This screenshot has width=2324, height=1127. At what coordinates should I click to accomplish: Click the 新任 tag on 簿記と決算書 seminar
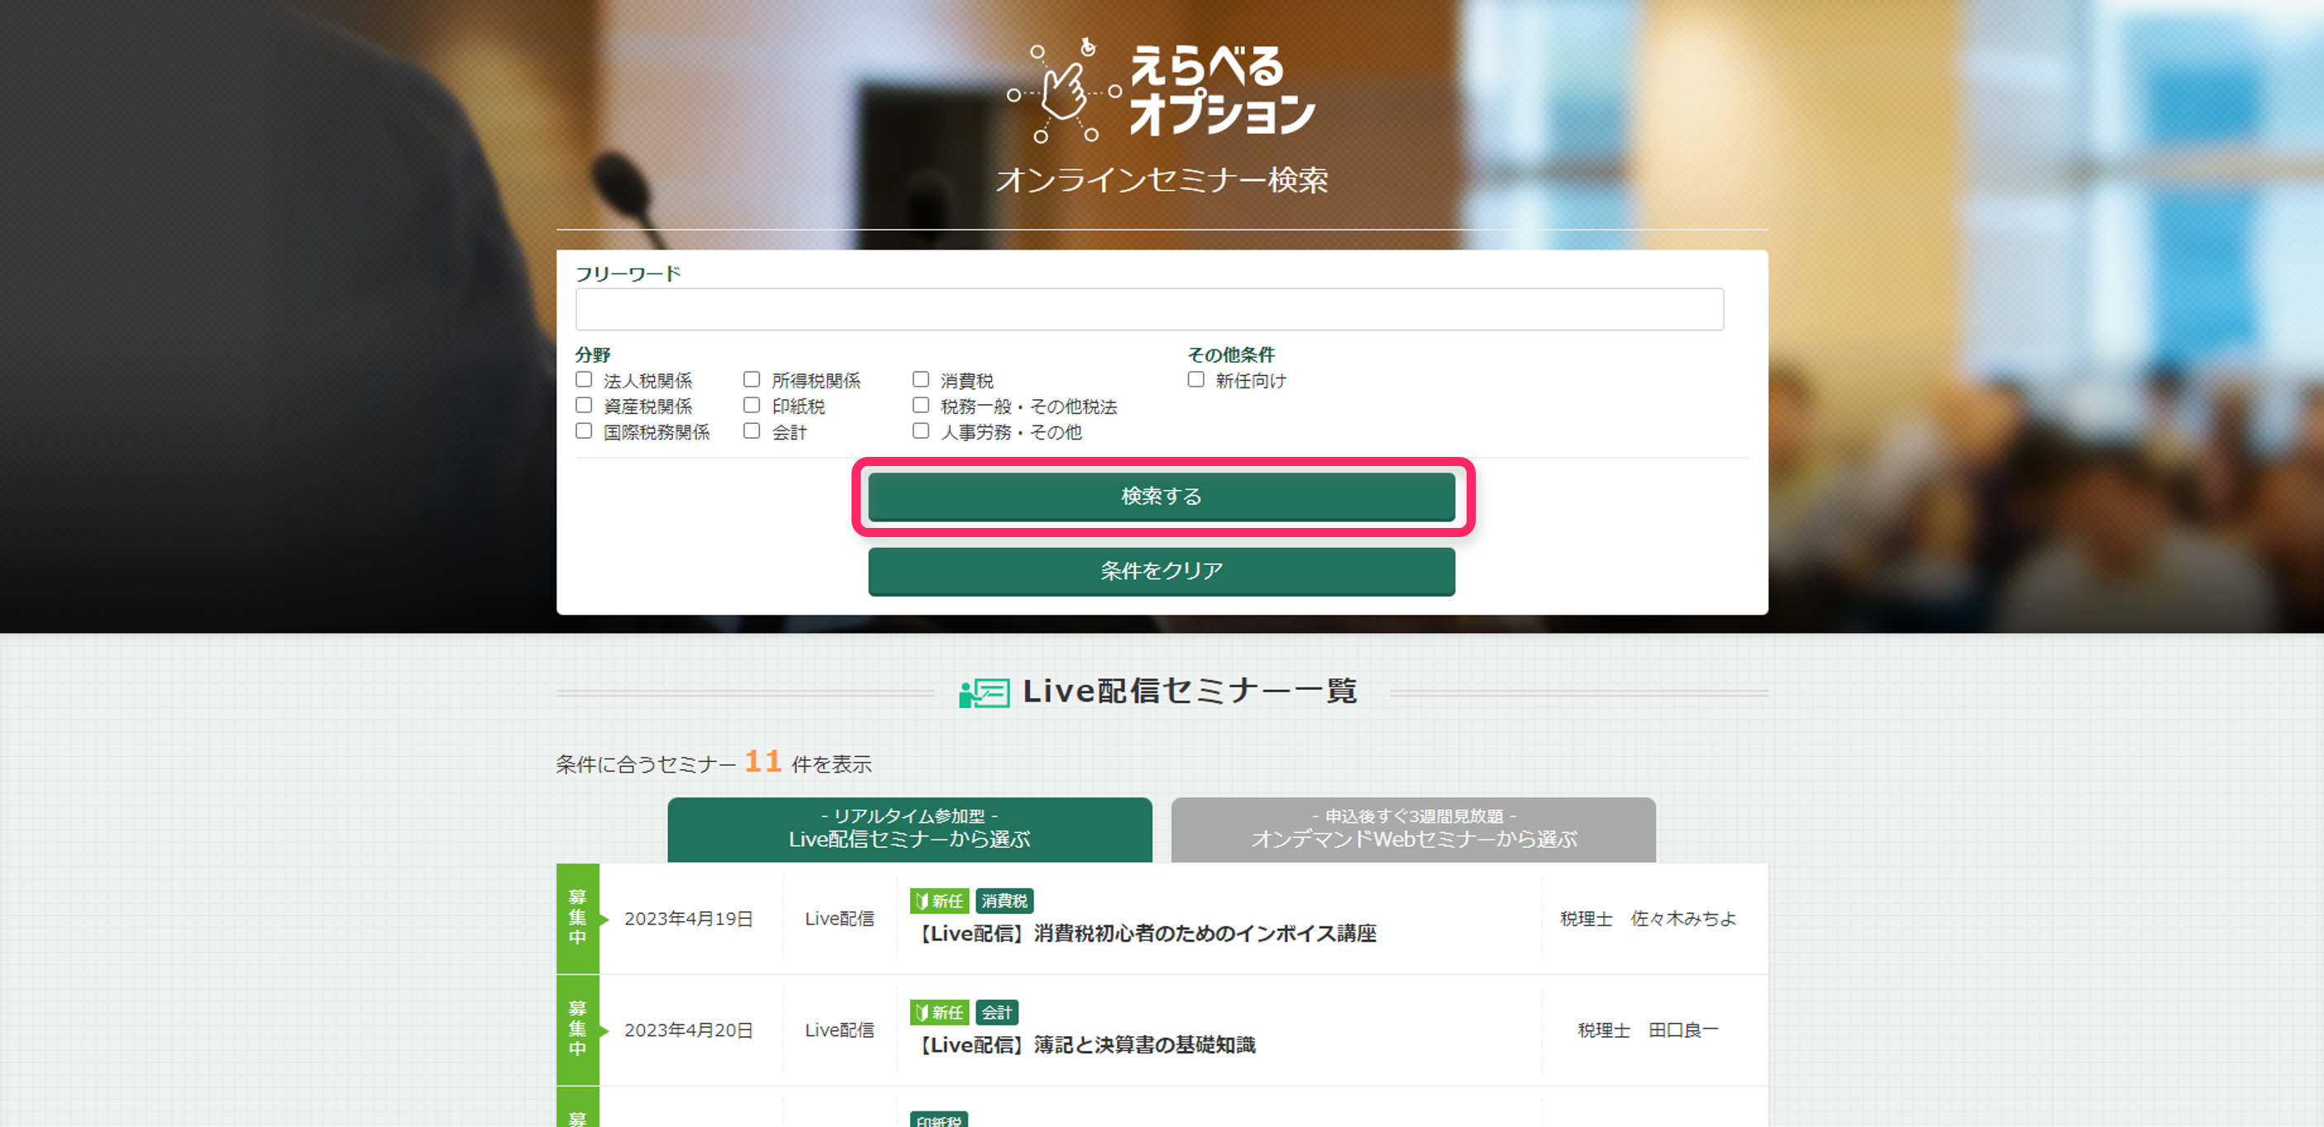939,1011
